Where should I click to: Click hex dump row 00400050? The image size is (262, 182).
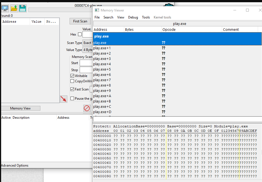(175, 158)
